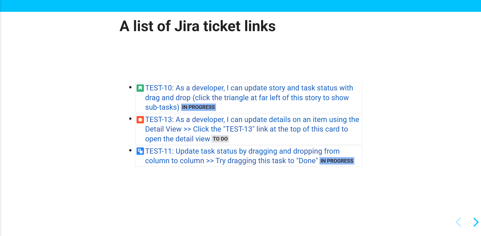The width and height of the screenshot is (481, 236).
Task: Click the quoted "TEST-13" text in the second ticket
Action: click(x=239, y=129)
